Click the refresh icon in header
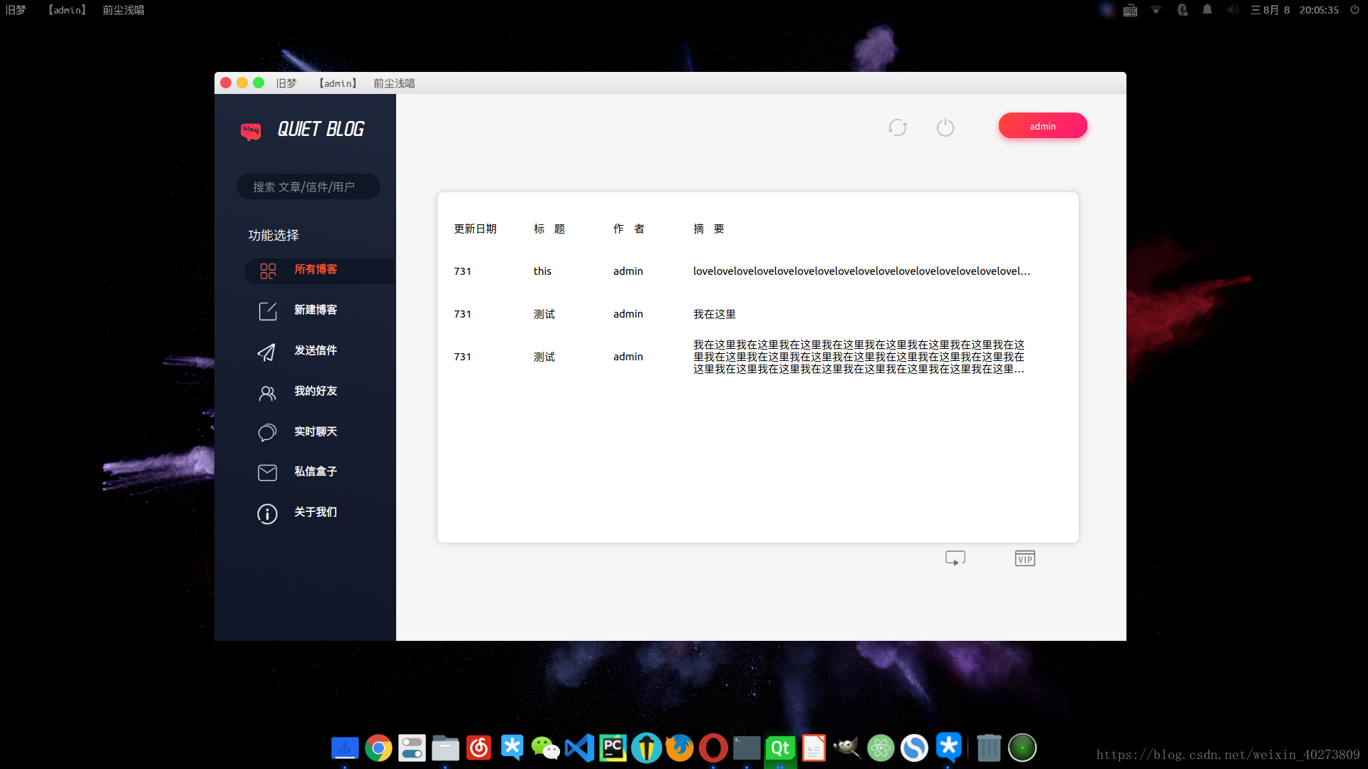The image size is (1368, 769). [x=897, y=127]
